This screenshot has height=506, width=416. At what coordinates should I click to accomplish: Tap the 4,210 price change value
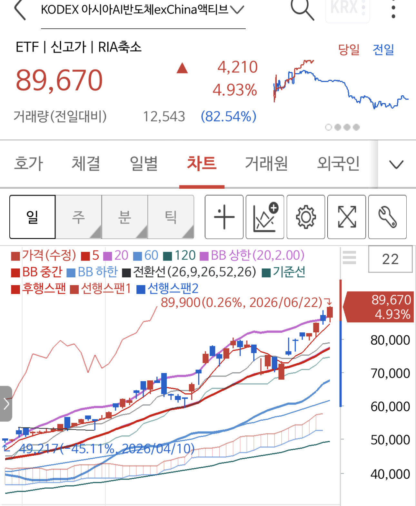click(238, 67)
